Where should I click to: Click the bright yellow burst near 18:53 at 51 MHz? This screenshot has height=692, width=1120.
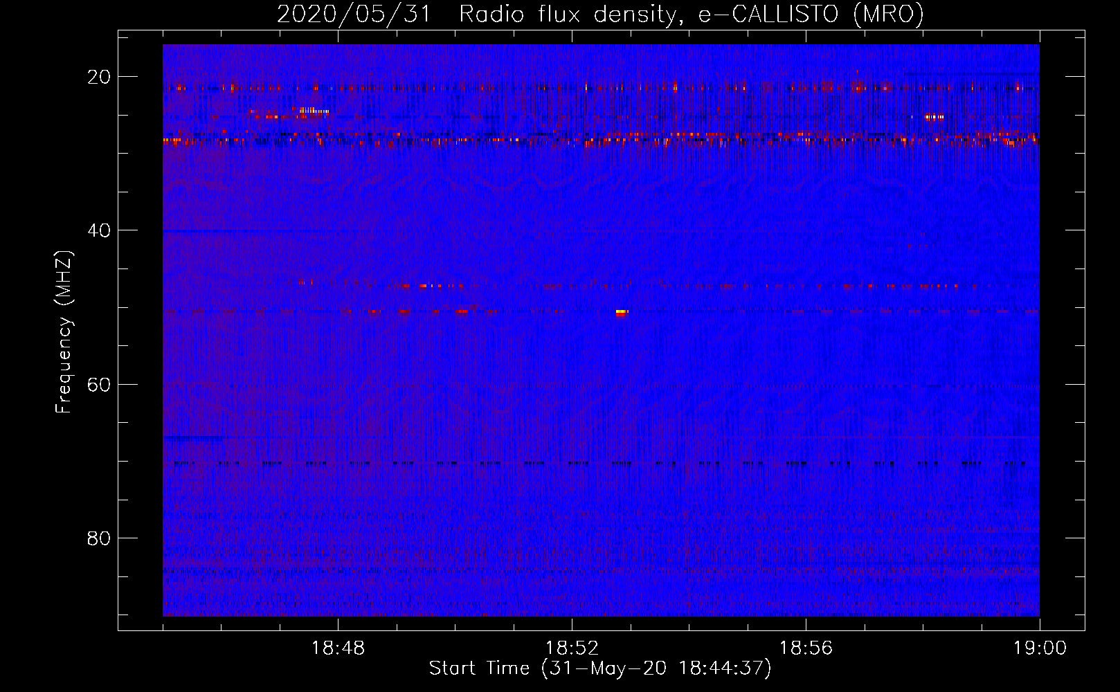pyautogui.click(x=621, y=313)
